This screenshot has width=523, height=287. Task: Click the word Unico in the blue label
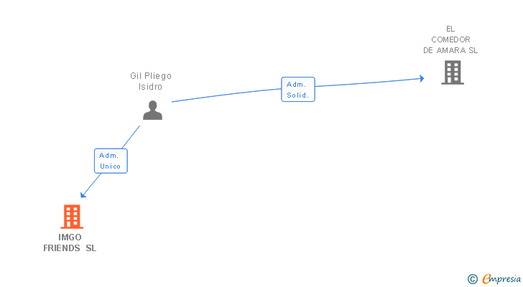click(111, 166)
